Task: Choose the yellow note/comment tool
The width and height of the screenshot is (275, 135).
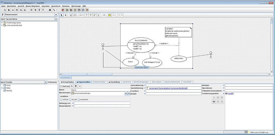Action: point(109,15)
